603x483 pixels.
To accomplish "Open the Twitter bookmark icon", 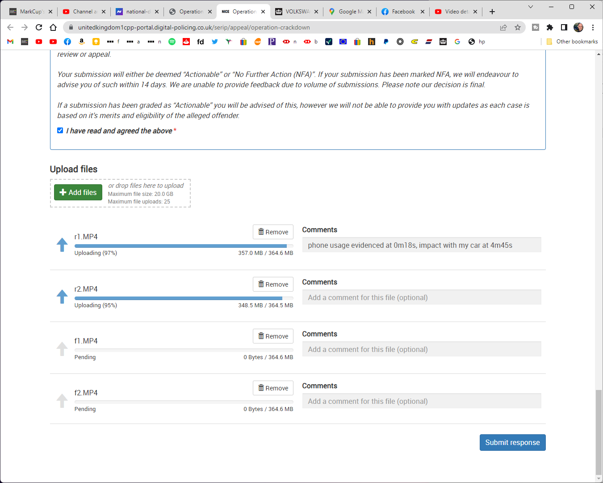I will (x=215, y=42).
